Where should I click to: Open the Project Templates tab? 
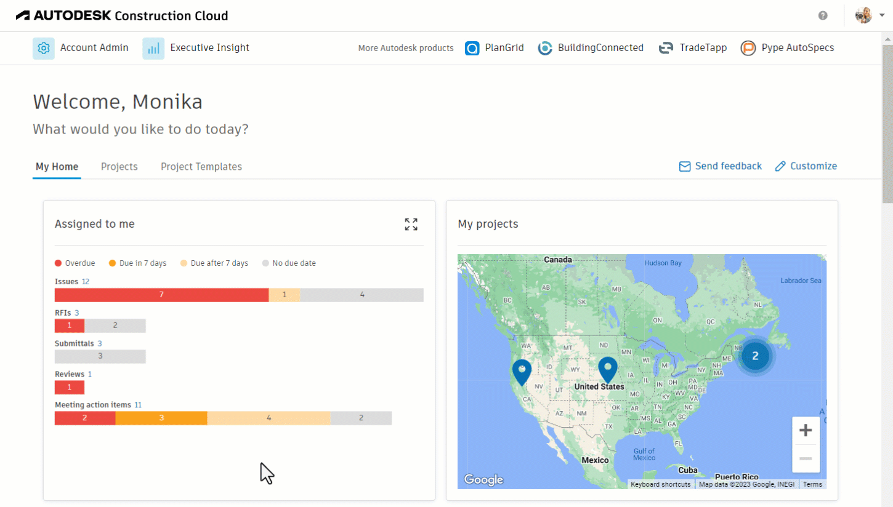pos(201,167)
